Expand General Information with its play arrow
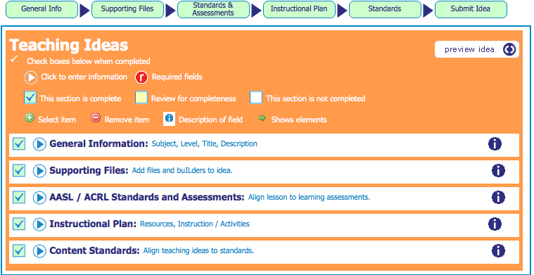The image size is (534, 275). pos(39,144)
